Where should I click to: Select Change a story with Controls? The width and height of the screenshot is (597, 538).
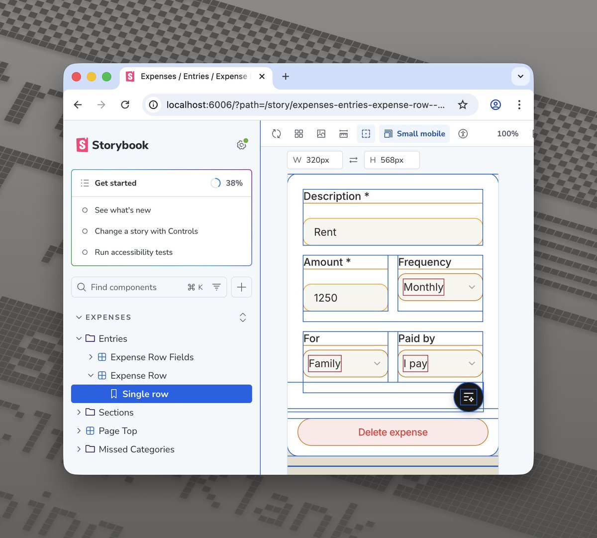click(146, 231)
